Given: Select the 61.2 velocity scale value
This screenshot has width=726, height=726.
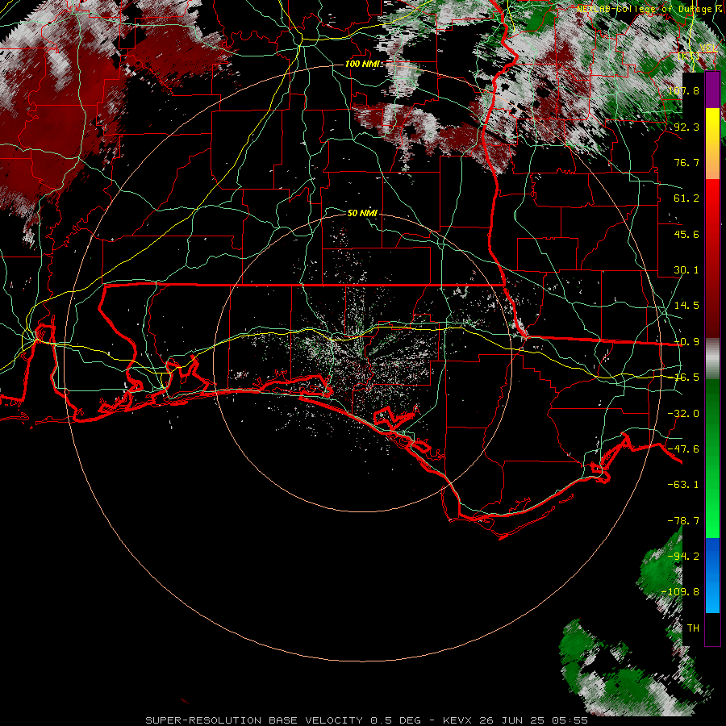Looking at the screenshot, I should pos(686,198).
